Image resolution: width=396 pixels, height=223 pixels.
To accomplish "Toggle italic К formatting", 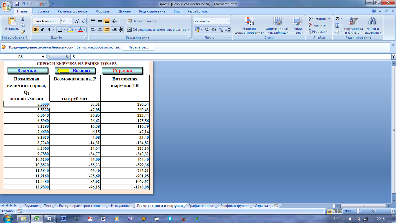I will [42, 30].
